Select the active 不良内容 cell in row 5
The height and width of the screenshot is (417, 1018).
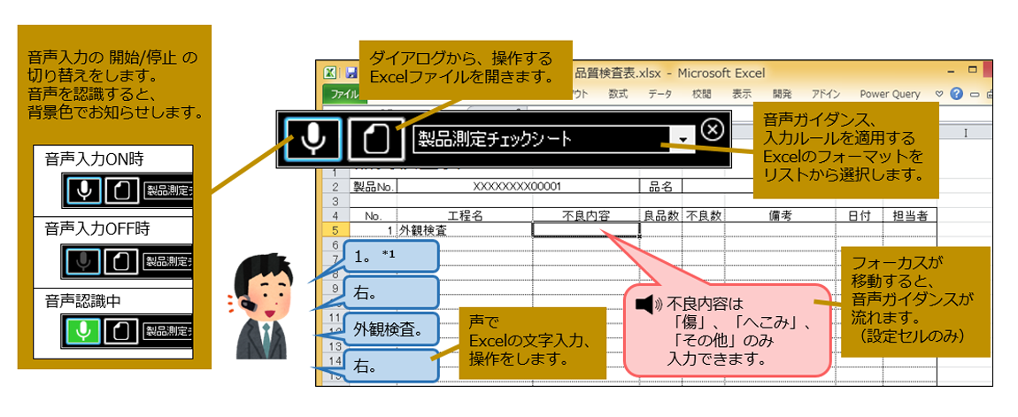[x=585, y=229]
